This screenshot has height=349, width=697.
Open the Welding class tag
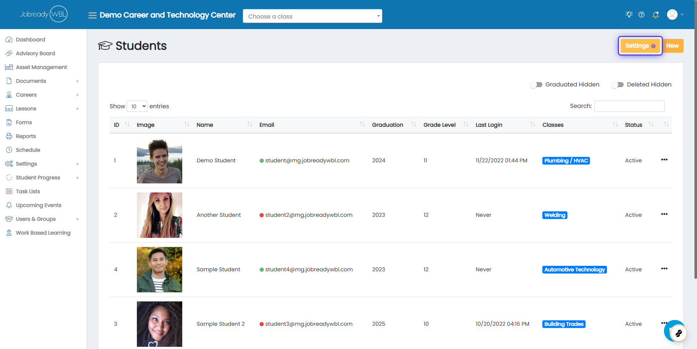[555, 215]
